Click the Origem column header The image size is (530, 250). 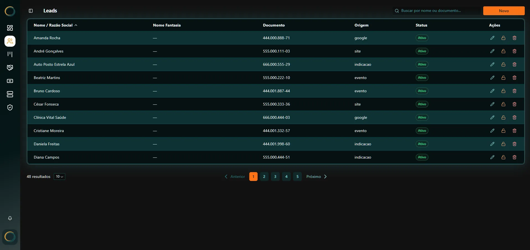click(361, 25)
